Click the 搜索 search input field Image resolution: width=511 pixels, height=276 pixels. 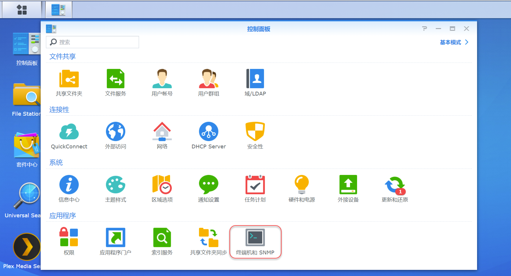click(x=92, y=42)
